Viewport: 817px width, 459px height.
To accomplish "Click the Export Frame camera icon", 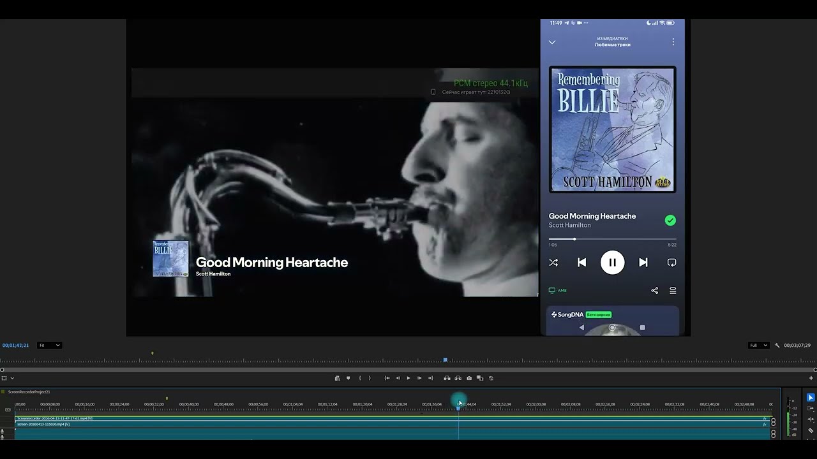I will click(469, 378).
